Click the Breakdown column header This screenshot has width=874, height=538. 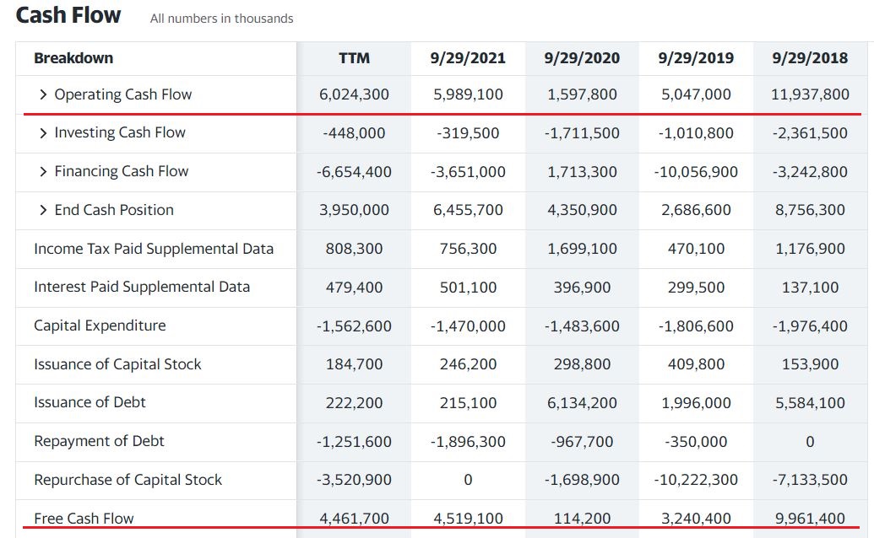click(73, 58)
